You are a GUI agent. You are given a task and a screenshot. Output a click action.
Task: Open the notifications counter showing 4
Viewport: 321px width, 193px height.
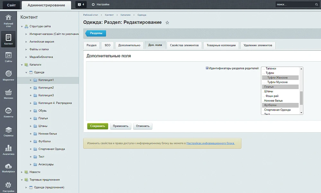pyautogui.click(x=81, y=4)
